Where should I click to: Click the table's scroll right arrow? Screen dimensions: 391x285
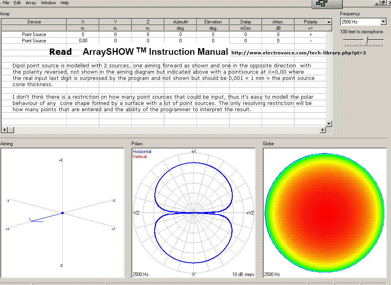[x=323, y=130]
